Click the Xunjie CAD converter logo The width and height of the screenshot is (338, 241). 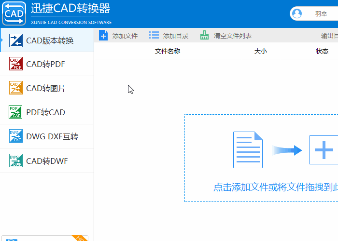(14, 13)
